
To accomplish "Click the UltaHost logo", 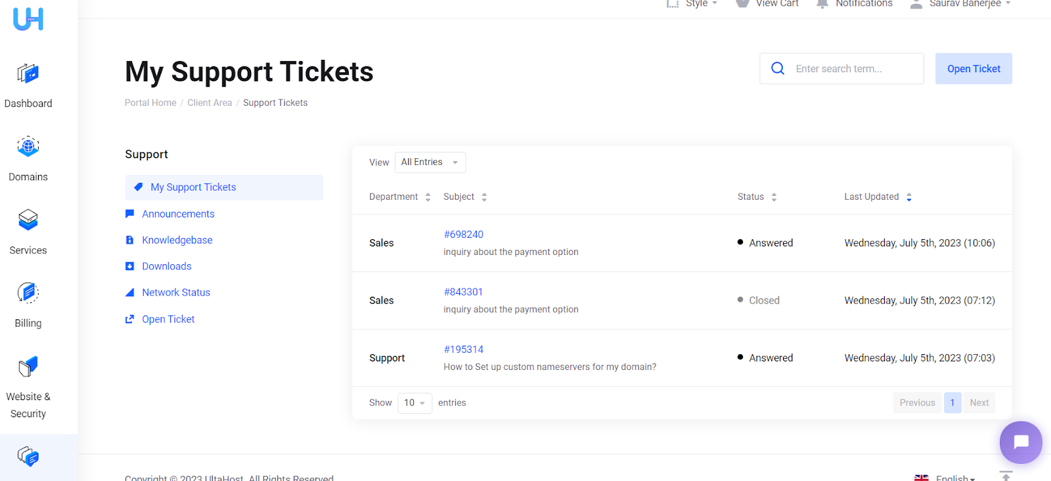I will tap(28, 19).
